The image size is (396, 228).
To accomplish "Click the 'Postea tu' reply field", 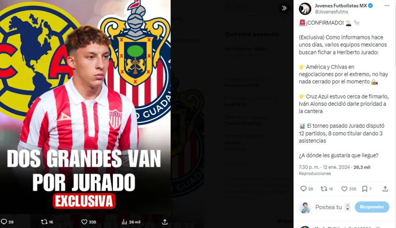I will click(x=328, y=207).
